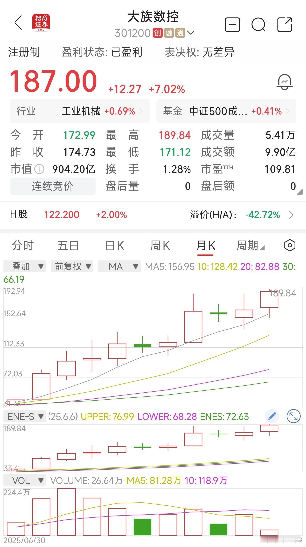Tap the 融 badge icon
306x547 pixels.
[169, 33]
